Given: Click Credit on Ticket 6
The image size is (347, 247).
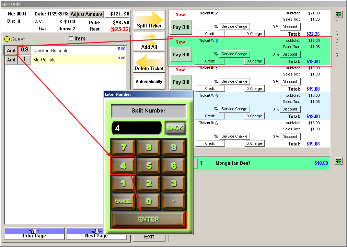Looking at the screenshot, I should point(210,143).
